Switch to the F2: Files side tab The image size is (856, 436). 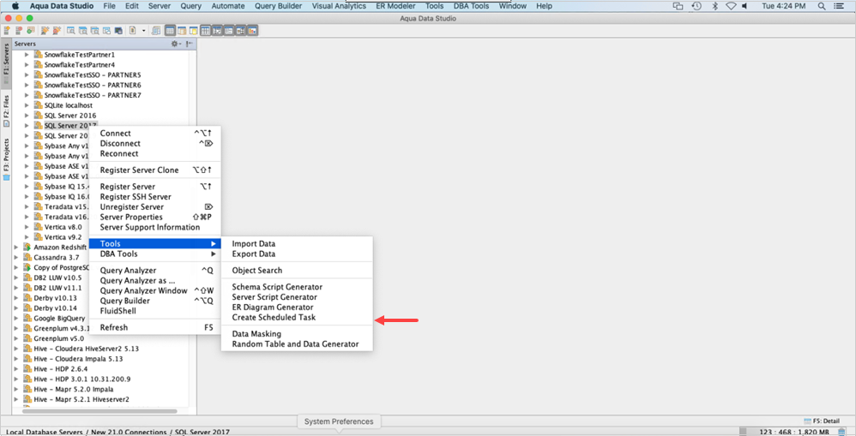(6, 111)
